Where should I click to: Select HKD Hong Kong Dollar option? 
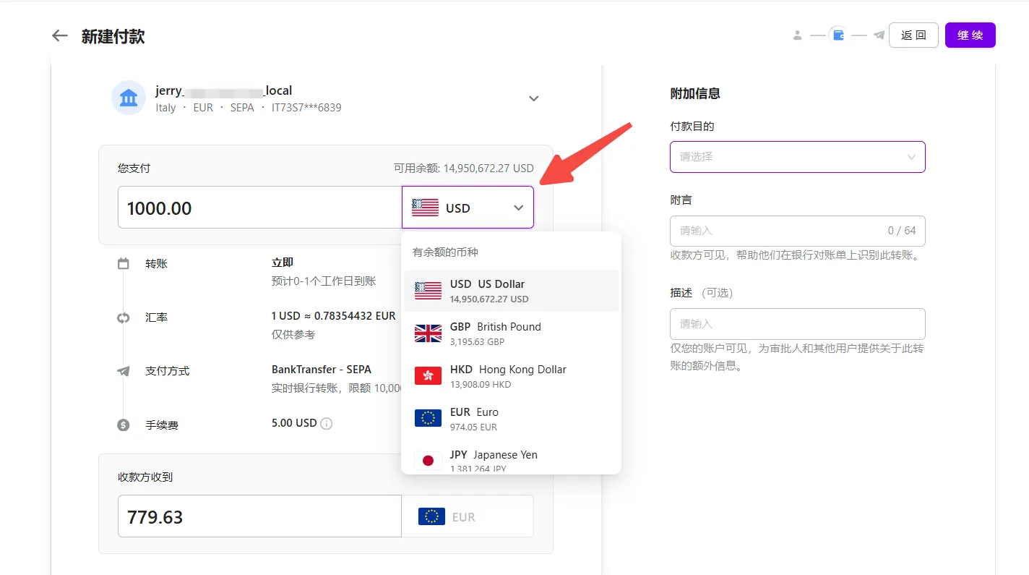511,376
